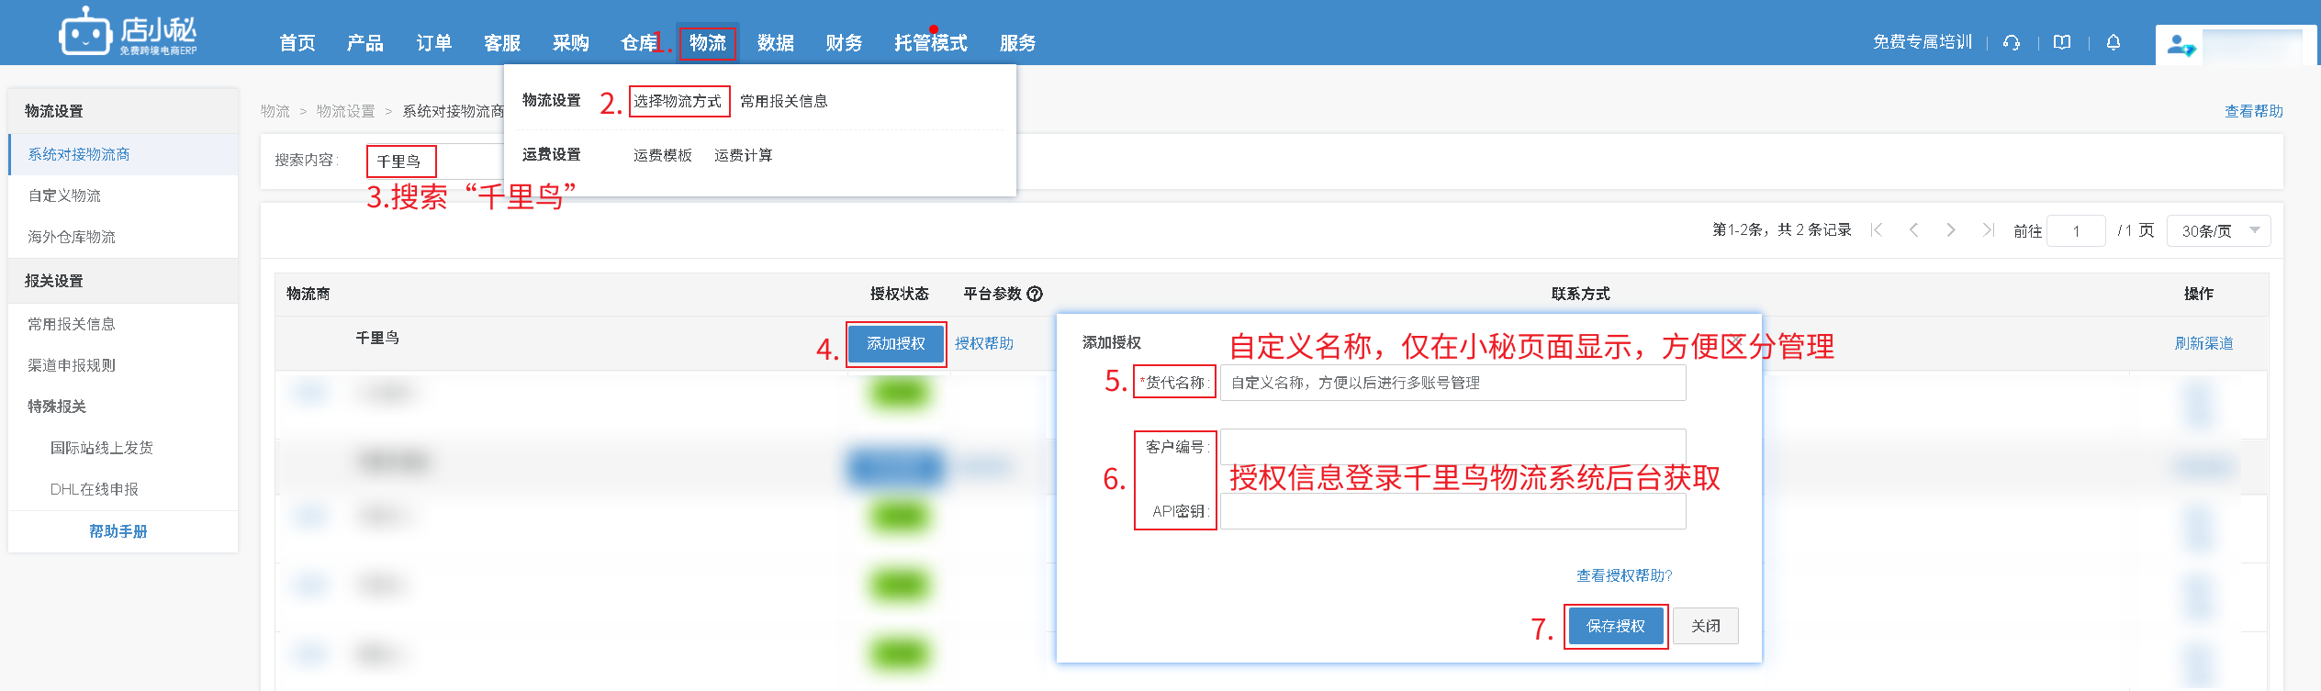The image size is (2321, 691).
Task: Jump to first page arrow
Action: click(1877, 230)
